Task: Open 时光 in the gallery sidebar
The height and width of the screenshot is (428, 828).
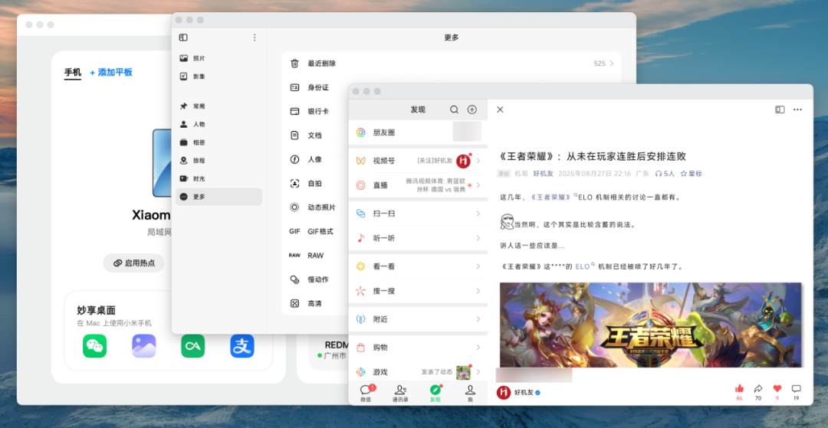Action: [x=219, y=178]
